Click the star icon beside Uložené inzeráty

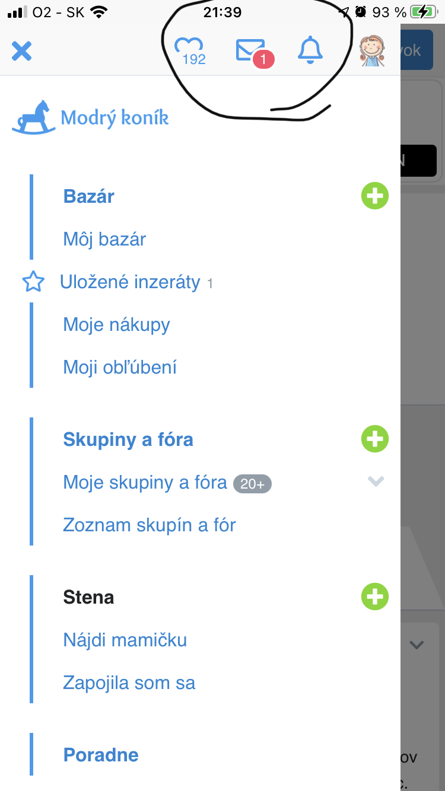[x=33, y=282]
